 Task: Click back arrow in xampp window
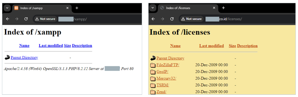click(x=8, y=19)
